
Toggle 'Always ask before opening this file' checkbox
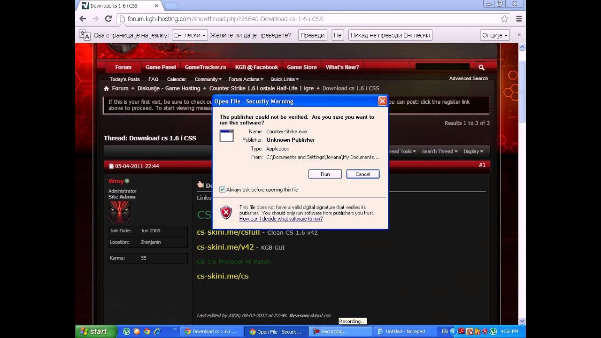click(x=223, y=190)
